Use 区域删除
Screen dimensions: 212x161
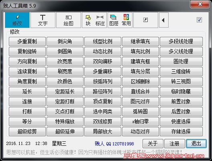141,81
